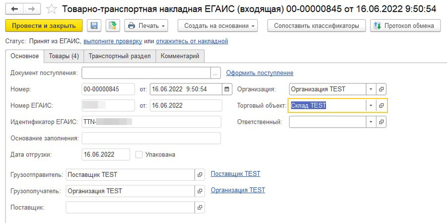This screenshot has height=223, width=447.
Task: Open Организация TEST record with open icon
Action: point(381,89)
